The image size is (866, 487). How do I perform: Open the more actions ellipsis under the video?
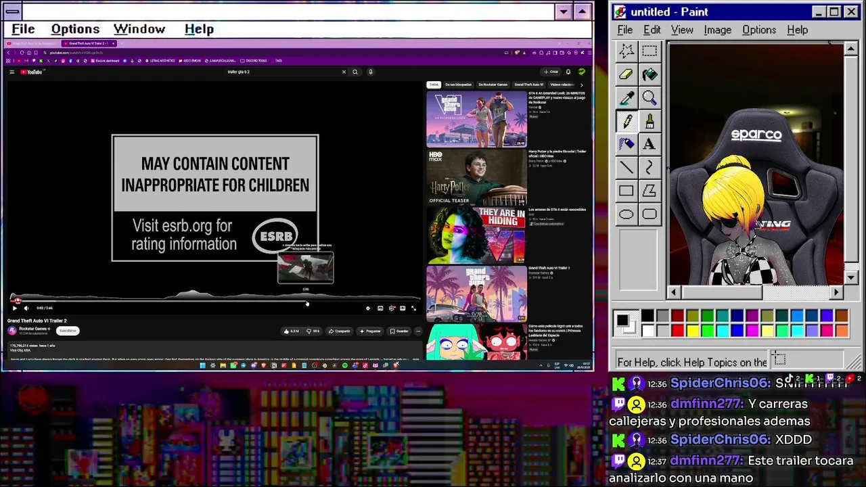pos(418,331)
